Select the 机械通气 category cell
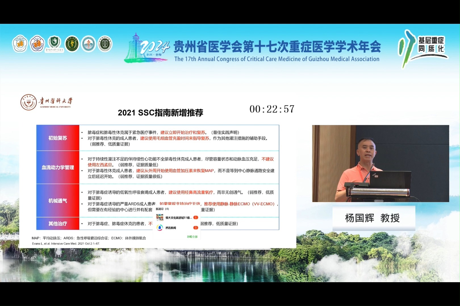Screen dimensions: 460x306 click(x=58, y=201)
